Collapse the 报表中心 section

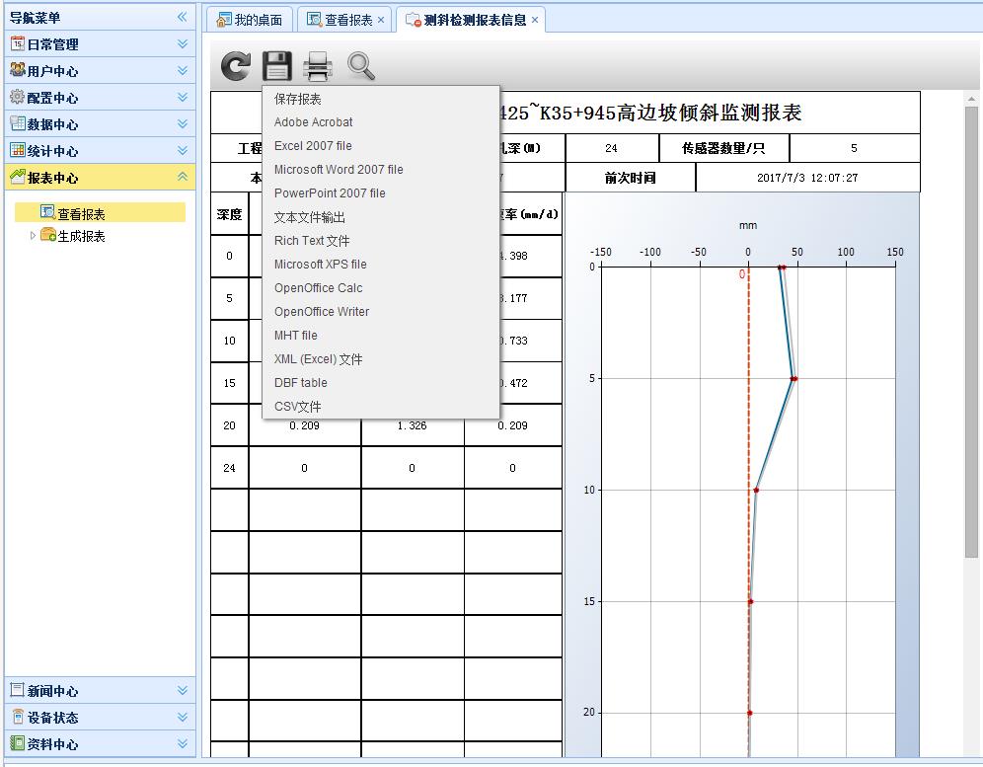182,178
